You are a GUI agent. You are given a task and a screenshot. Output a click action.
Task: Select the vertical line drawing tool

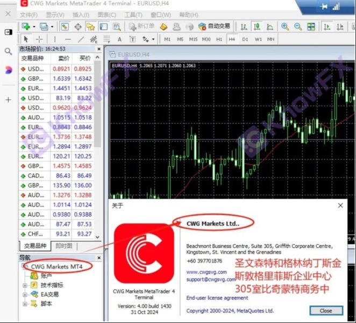pyautogui.click(x=55, y=39)
